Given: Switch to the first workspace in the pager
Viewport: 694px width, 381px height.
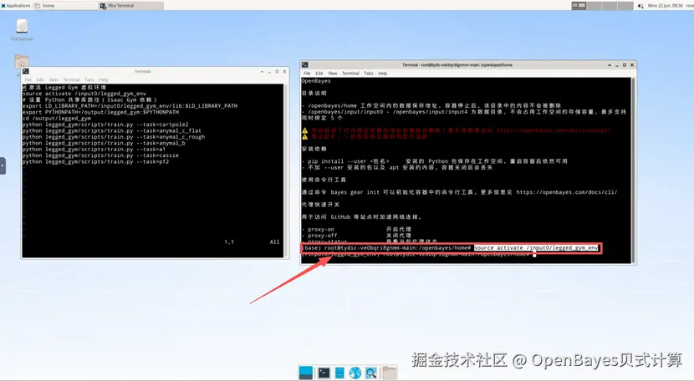Looking at the screenshot, I should pos(579,6).
